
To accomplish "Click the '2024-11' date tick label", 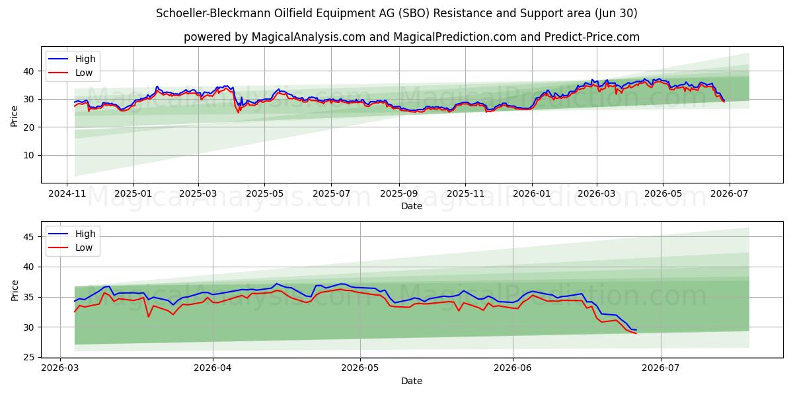I will 67,194.
